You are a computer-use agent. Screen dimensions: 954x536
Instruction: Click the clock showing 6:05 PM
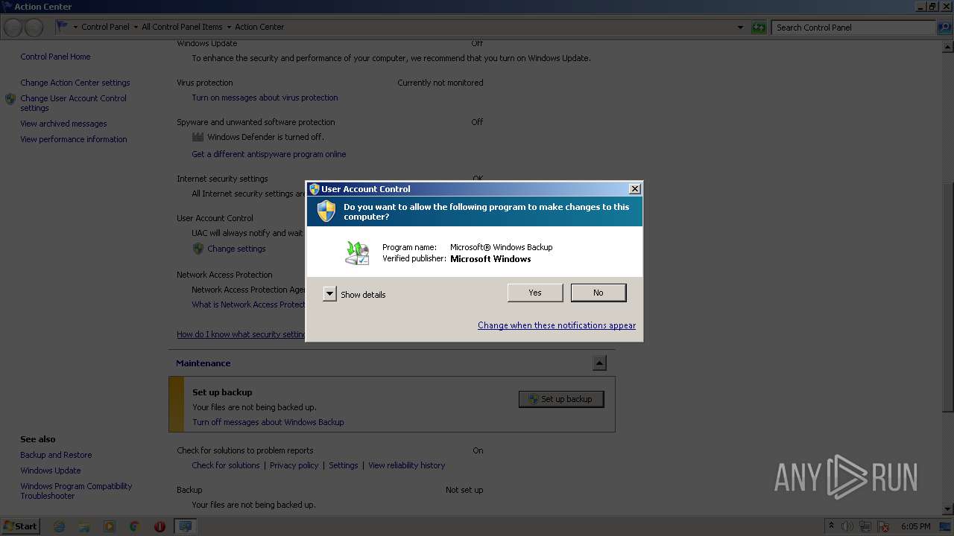(x=915, y=526)
